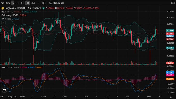Select the 1m timeframe
Image resolution: width=176 pixels, height=99 pixels.
(3, 3)
